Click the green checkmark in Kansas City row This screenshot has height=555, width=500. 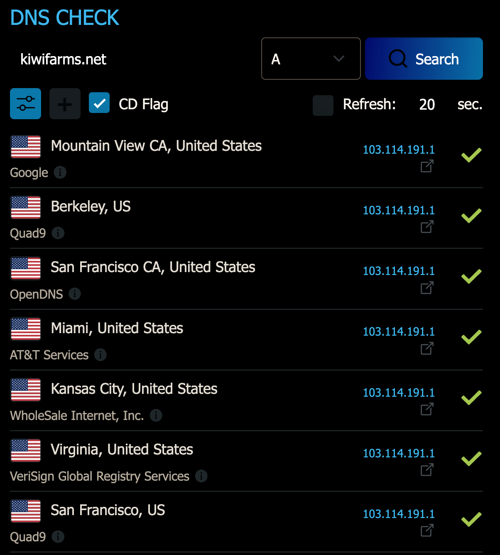point(471,398)
